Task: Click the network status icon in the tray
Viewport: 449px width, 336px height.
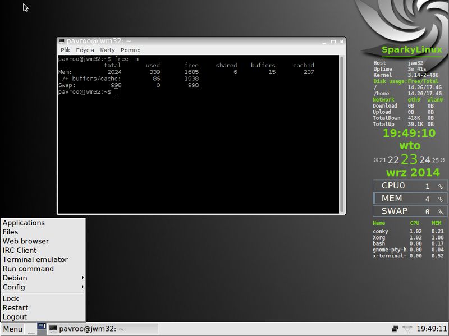Action: point(406,329)
